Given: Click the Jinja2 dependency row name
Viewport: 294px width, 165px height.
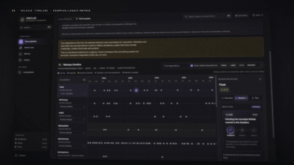Looking at the screenshot, I should [61, 113].
